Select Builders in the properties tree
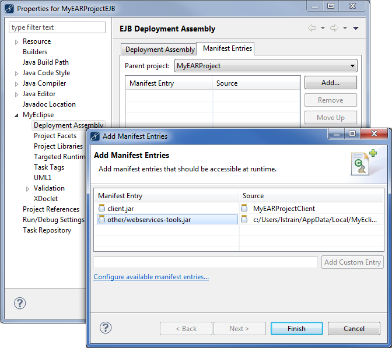The image size is (392, 348). tap(35, 52)
